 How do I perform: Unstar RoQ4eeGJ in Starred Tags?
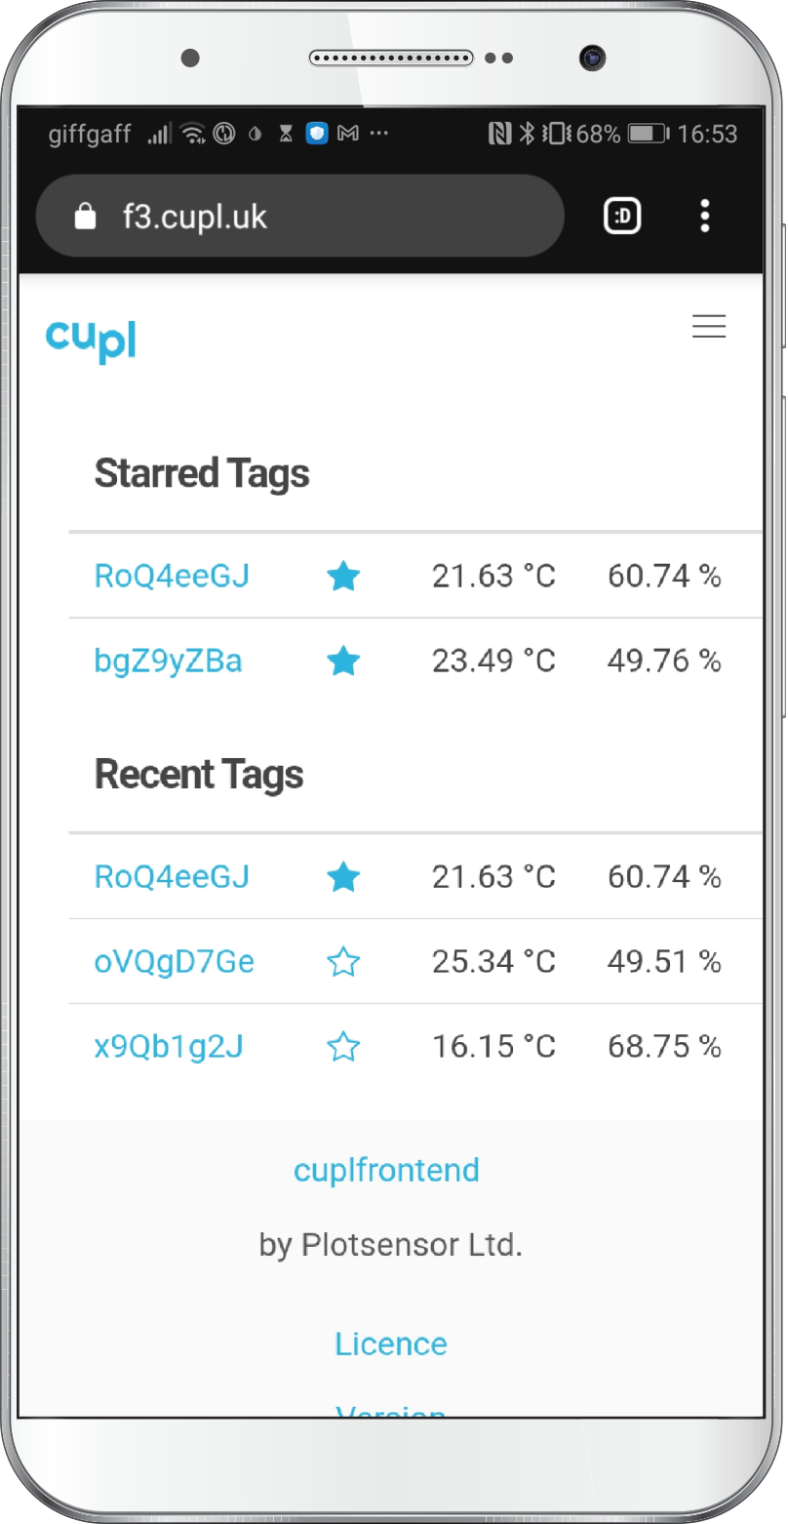tap(343, 577)
